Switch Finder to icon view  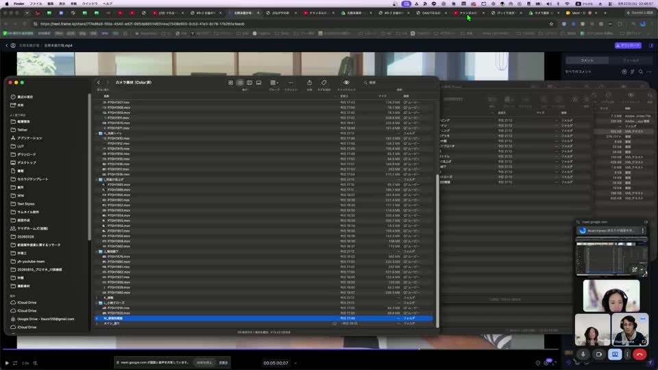pyautogui.click(x=230, y=83)
